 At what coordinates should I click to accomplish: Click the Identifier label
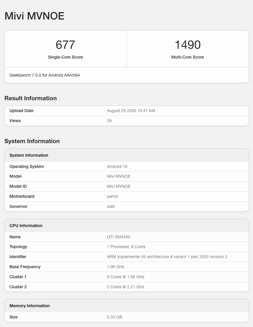[x=18, y=257]
